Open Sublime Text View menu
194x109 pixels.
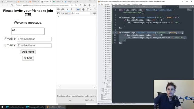pos(116,4)
